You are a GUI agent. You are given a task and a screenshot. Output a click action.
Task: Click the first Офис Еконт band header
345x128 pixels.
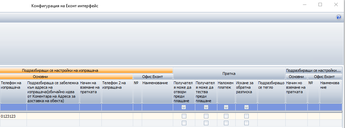[153, 77]
